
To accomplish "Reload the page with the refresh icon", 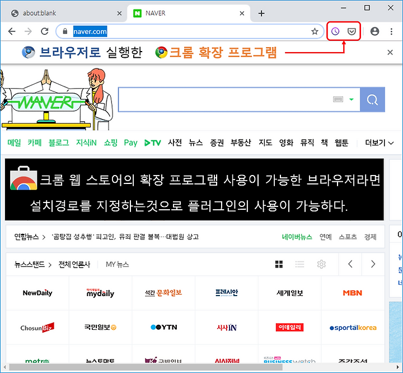I will pyautogui.click(x=45, y=31).
